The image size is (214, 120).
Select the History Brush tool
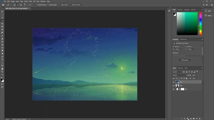pos(2,42)
